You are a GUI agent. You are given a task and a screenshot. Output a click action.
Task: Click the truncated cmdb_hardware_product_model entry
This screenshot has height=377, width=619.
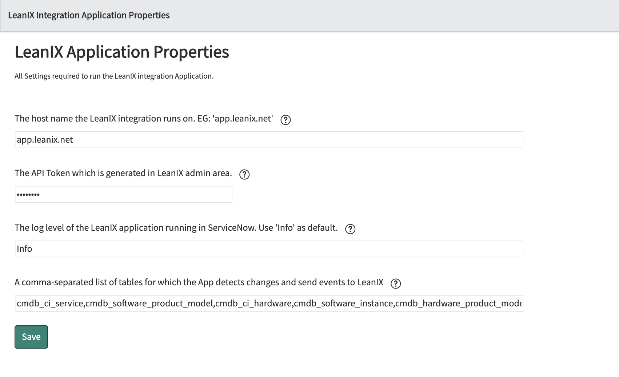458,303
